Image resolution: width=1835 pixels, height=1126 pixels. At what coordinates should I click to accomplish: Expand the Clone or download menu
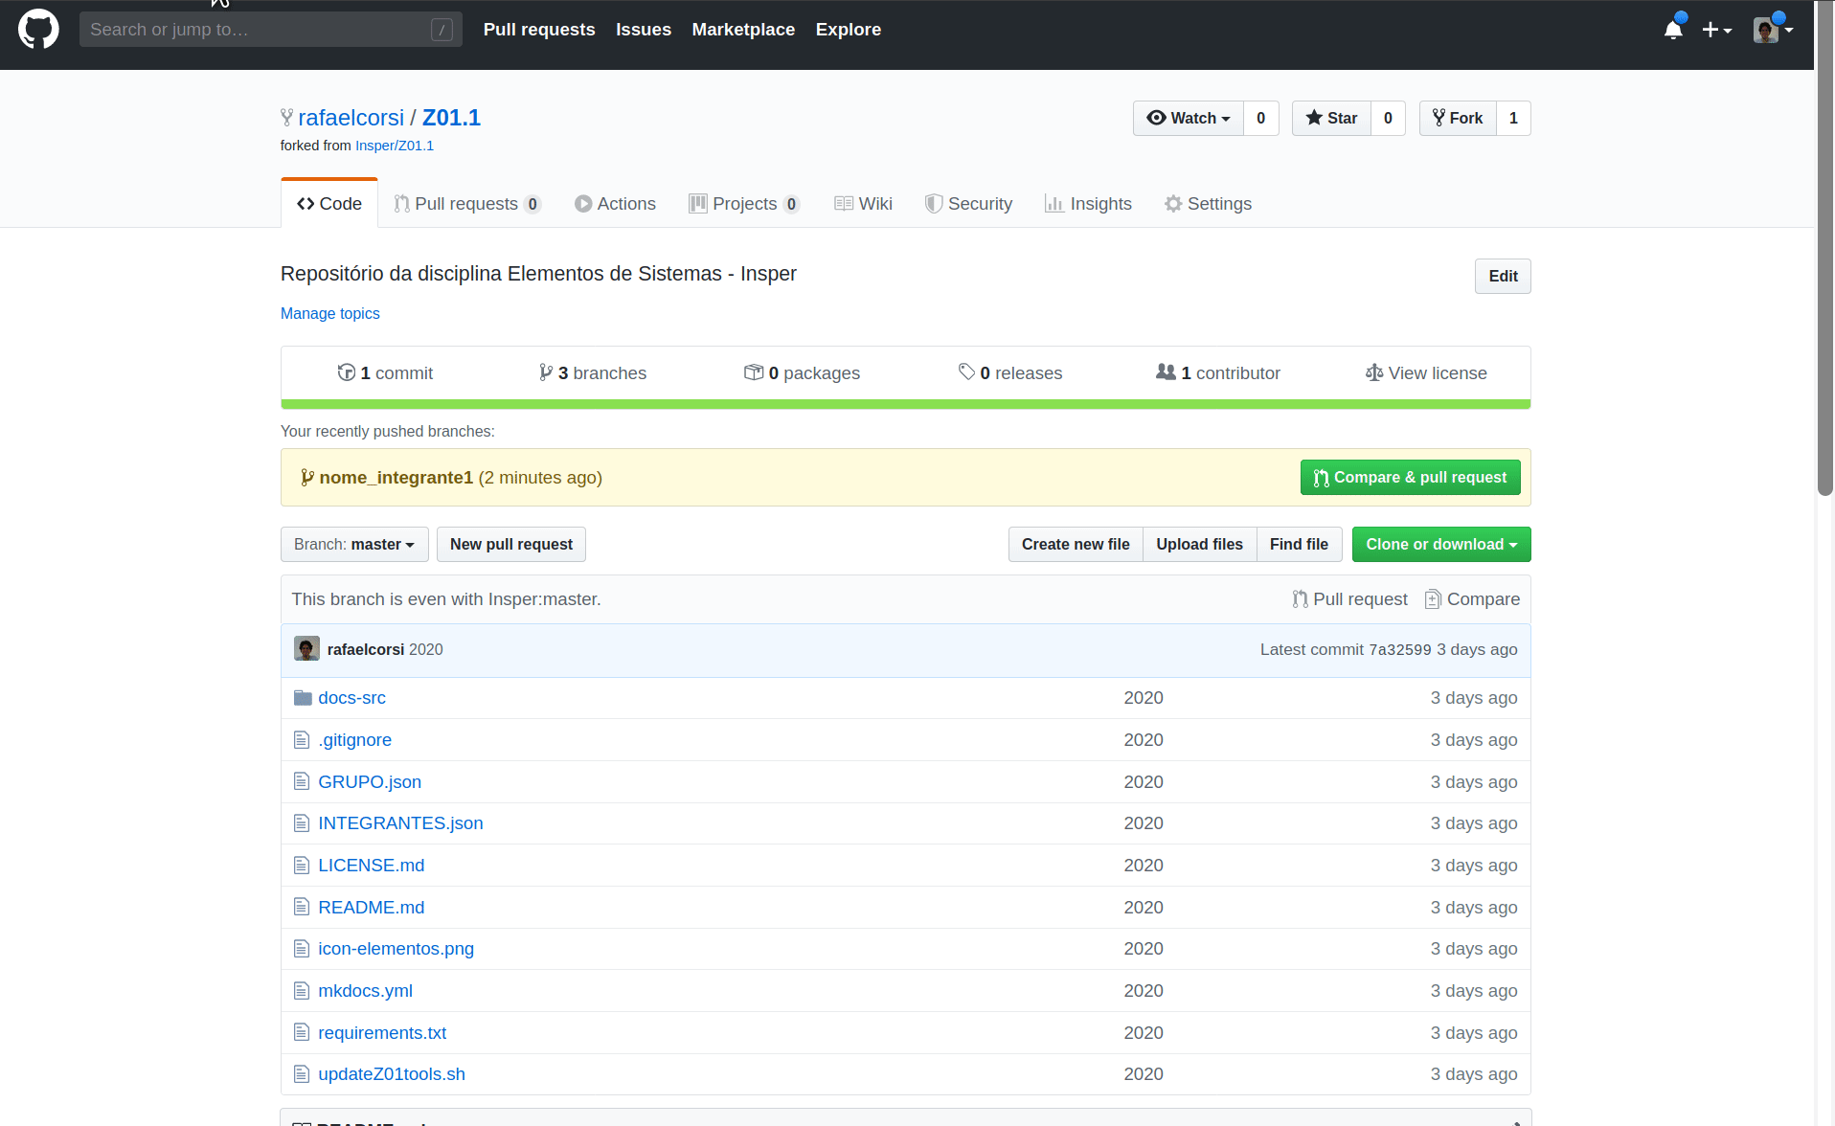(1440, 544)
